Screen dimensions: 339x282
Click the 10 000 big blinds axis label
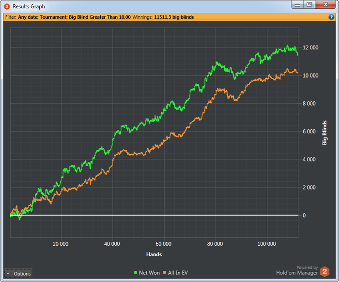pyautogui.click(x=310, y=76)
